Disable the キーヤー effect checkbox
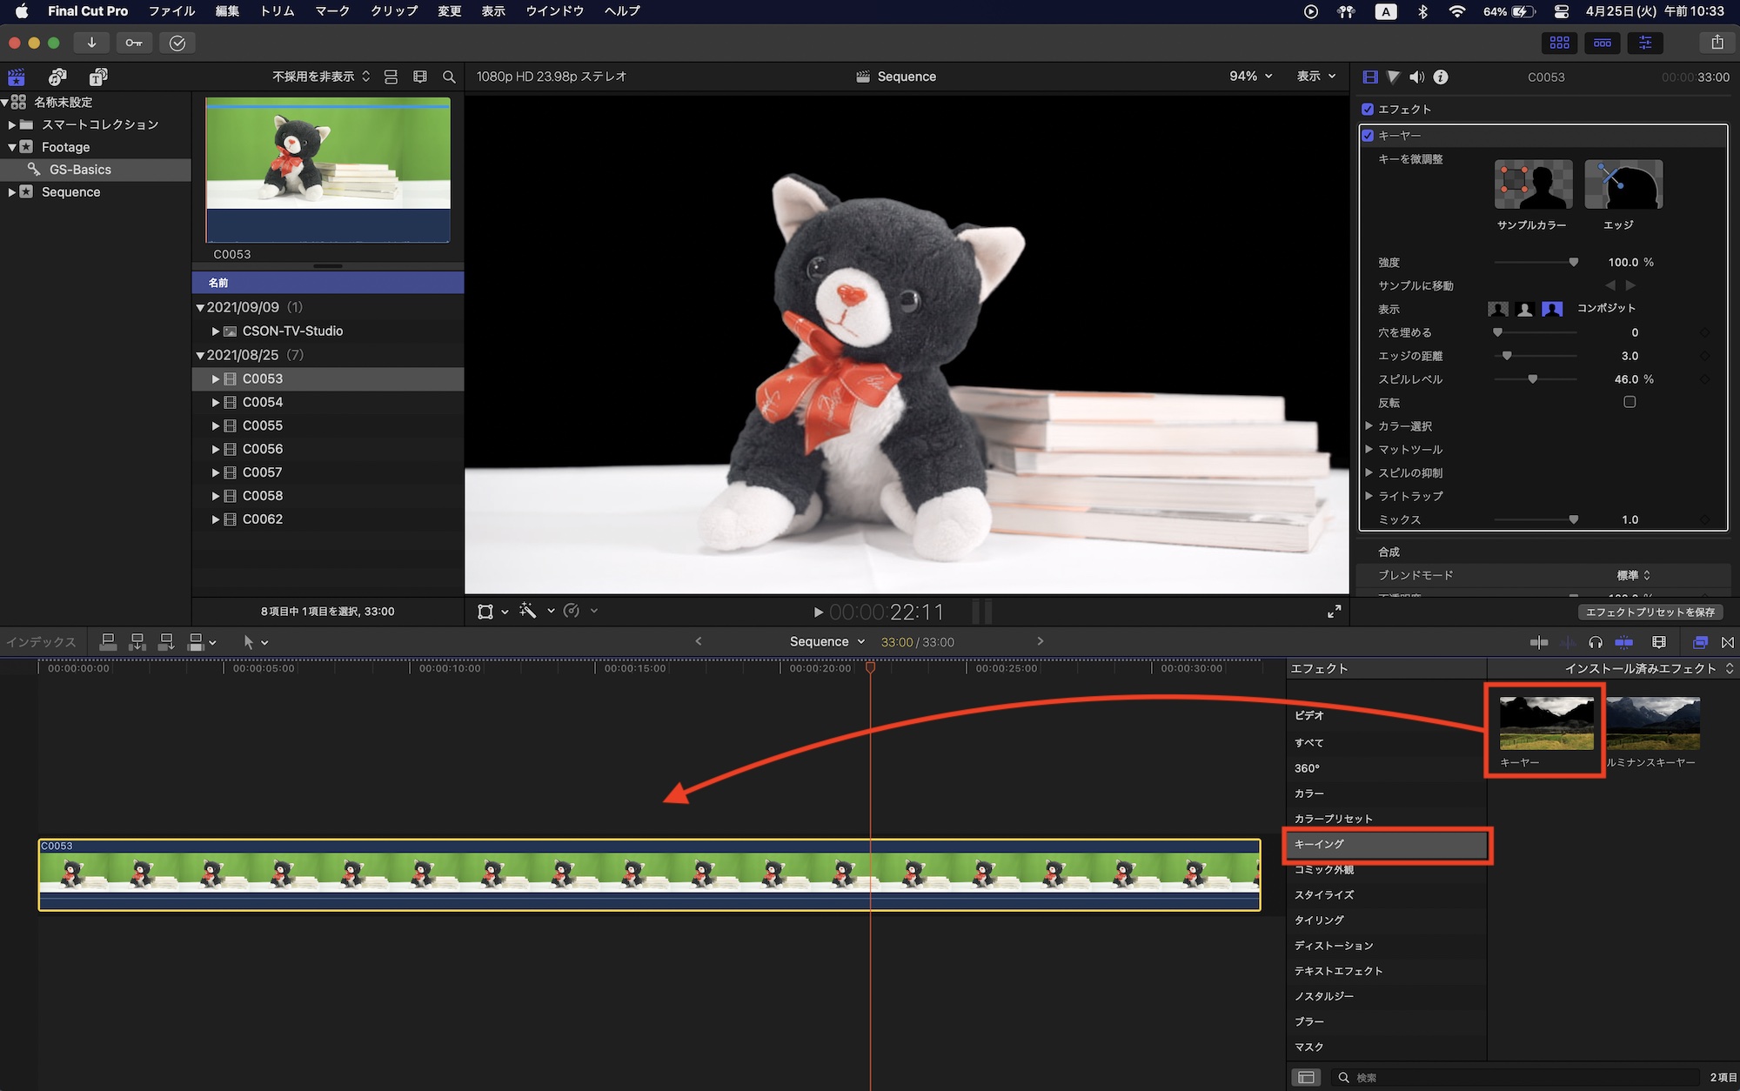The width and height of the screenshot is (1740, 1091). pos(1368,136)
